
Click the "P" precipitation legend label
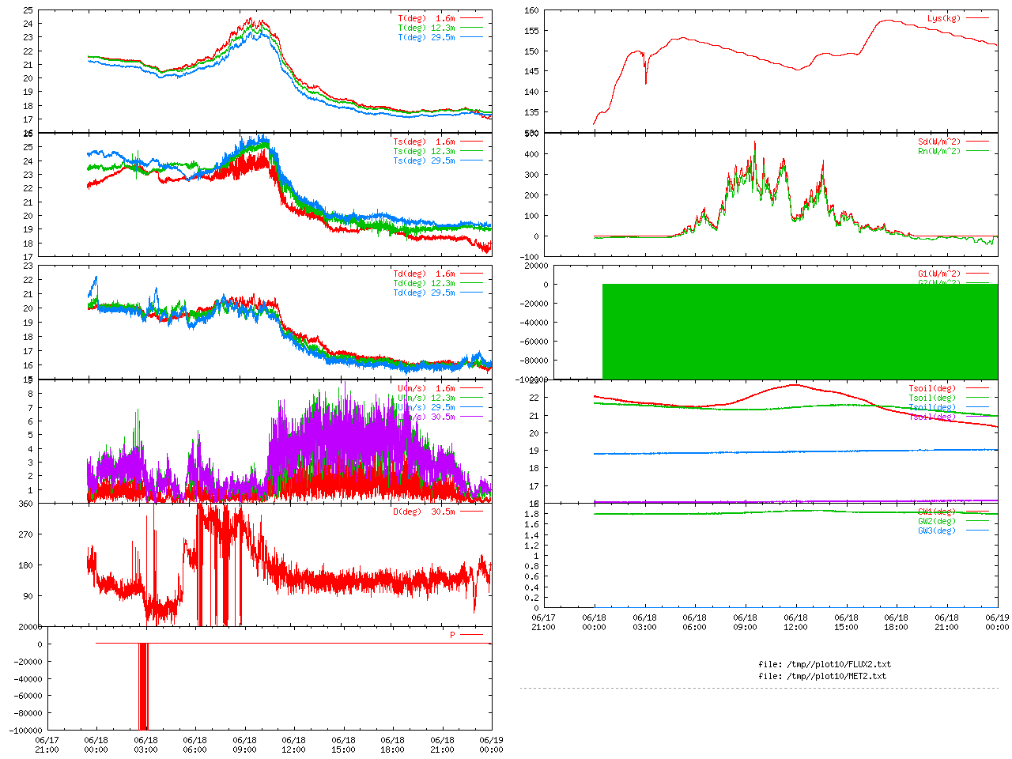(453, 635)
